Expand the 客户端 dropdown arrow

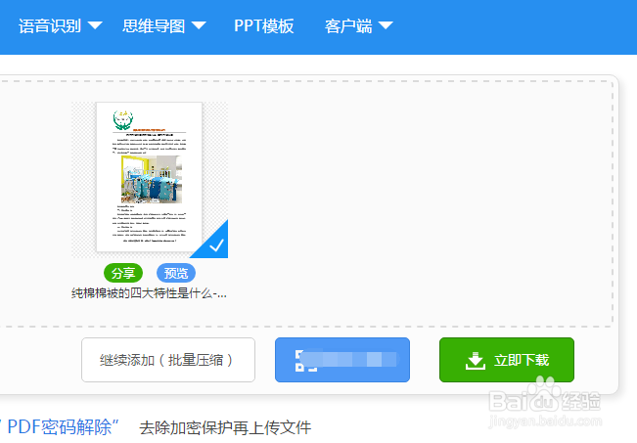coord(386,26)
